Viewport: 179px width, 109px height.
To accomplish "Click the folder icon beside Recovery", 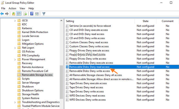I will point(19,63).
